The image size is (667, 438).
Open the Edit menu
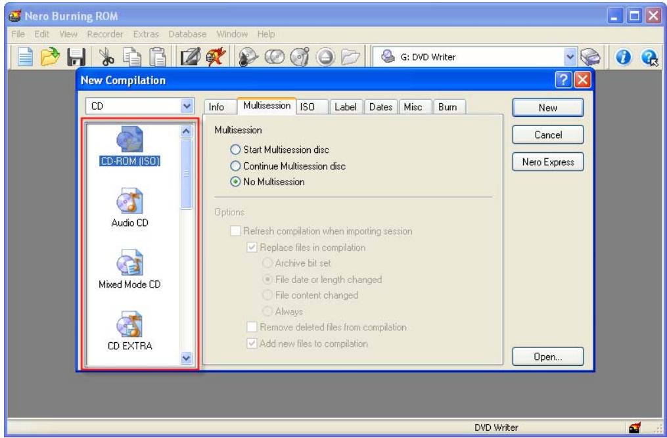coord(41,34)
